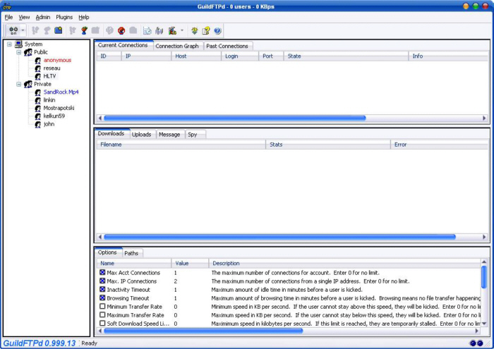Viewport: 494px width, 349px height.
Task: Open the Help menu
Action: [84, 17]
